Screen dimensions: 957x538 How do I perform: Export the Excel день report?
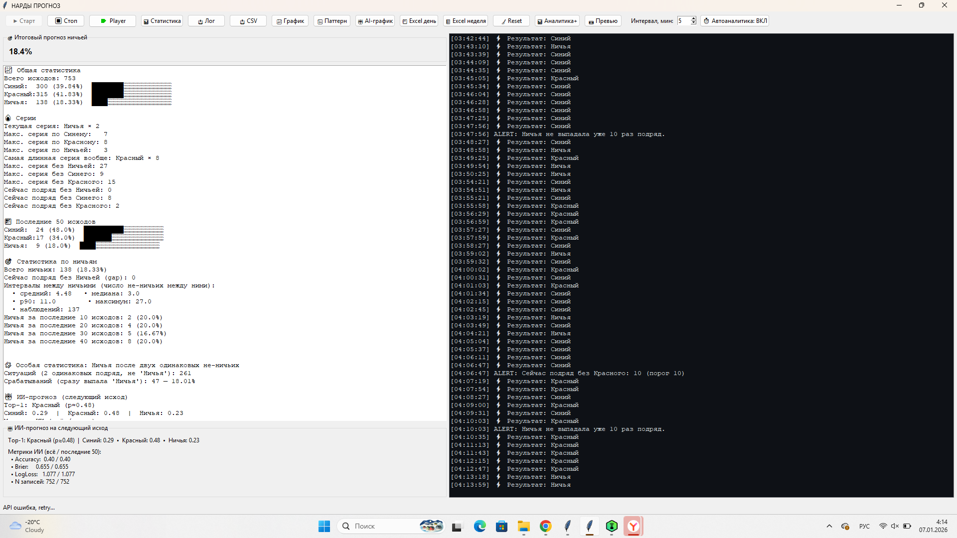pos(419,21)
